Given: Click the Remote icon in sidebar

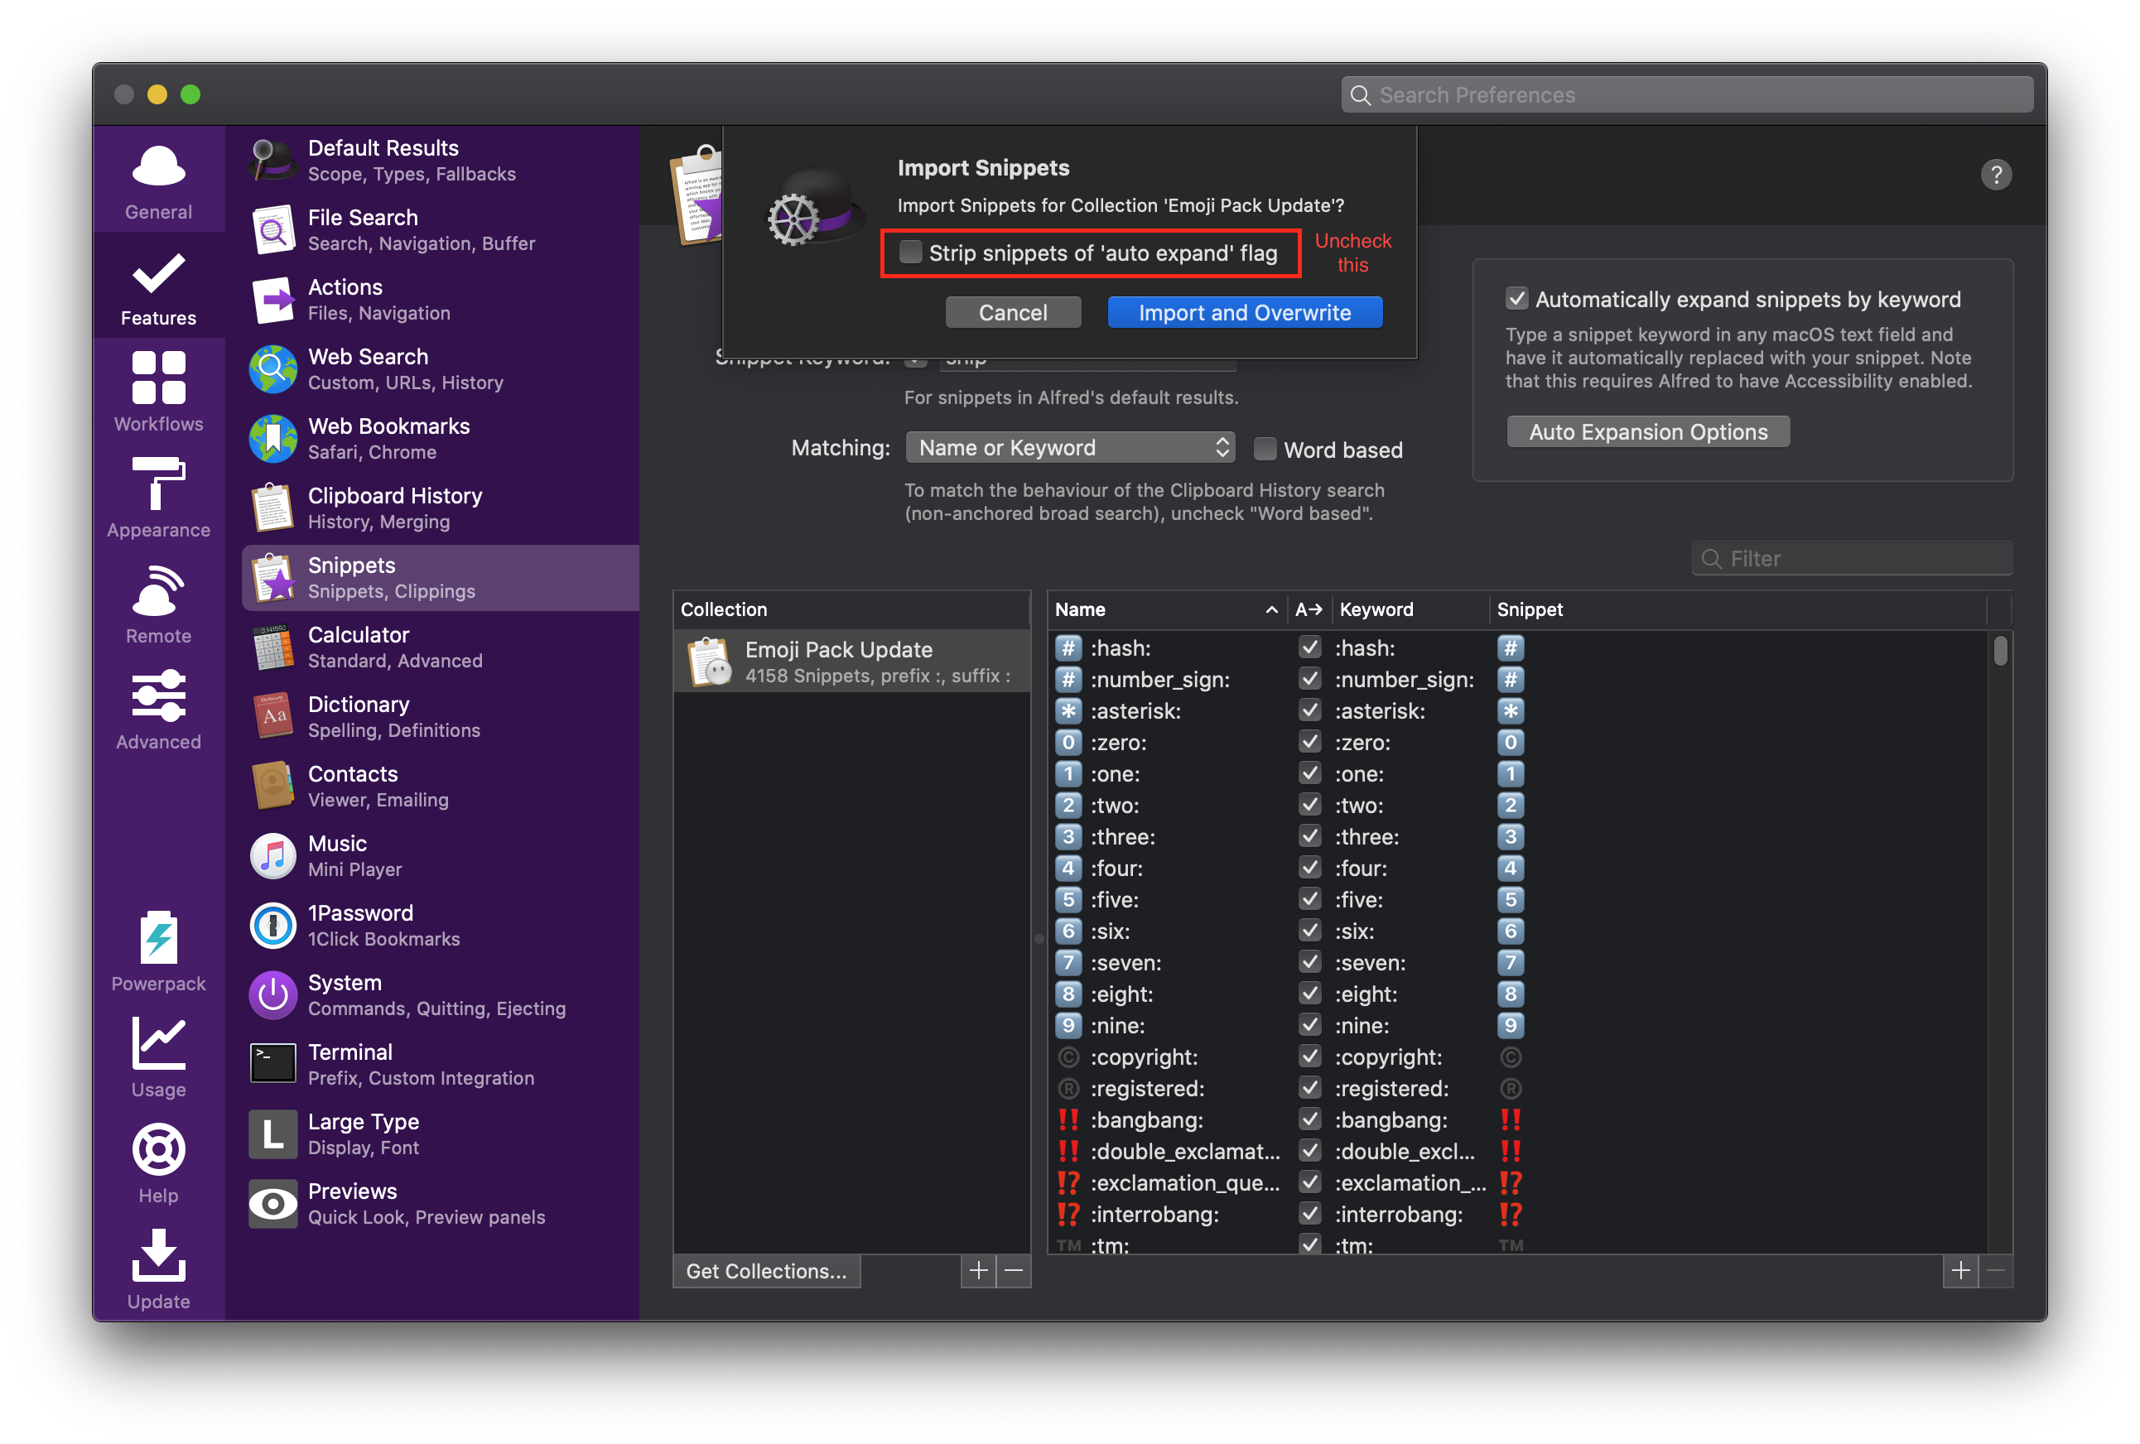Looking at the screenshot, I should pyautogui.click(x=158, y=591).
